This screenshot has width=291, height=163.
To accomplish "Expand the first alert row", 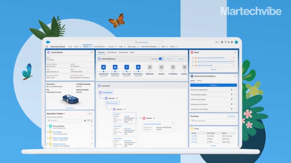I will click(x=193, y=58).
